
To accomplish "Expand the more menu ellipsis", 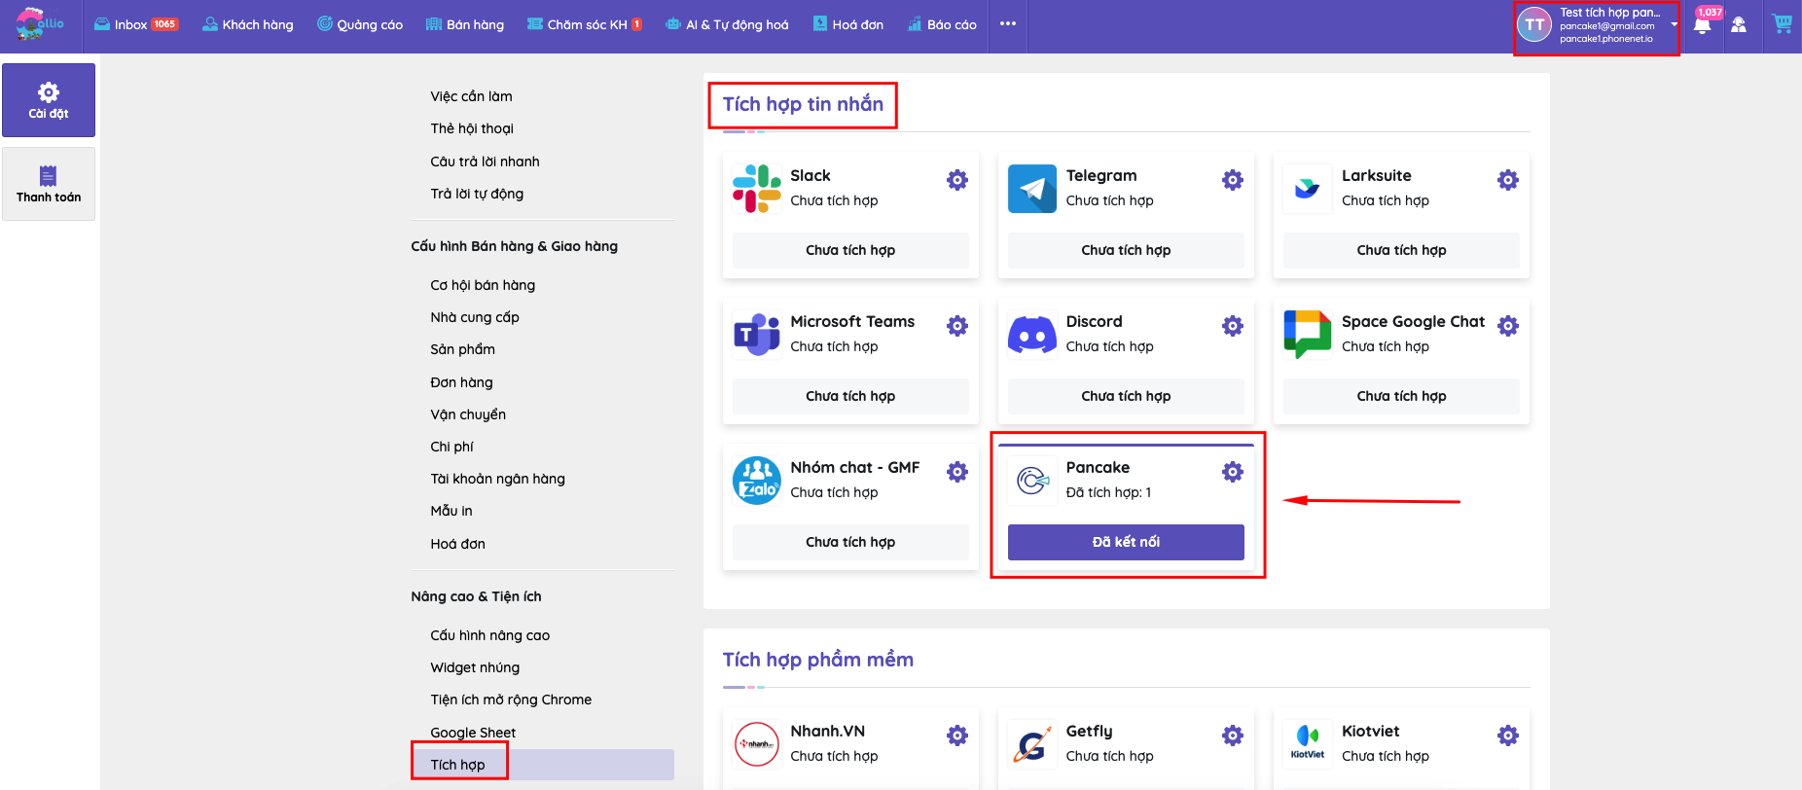I will 1008,24.
